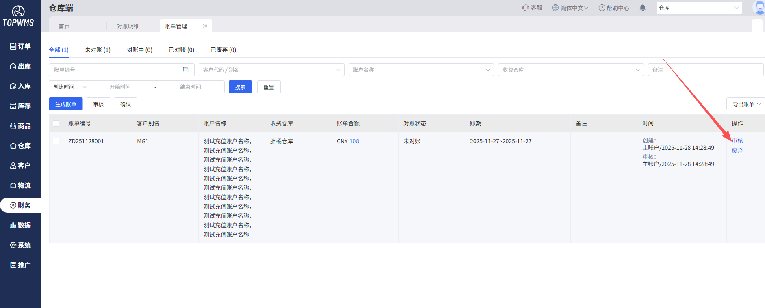Close the 账单管理 tab
The height and width of the screenshot is (308, 765).
[x=205, y=26]
